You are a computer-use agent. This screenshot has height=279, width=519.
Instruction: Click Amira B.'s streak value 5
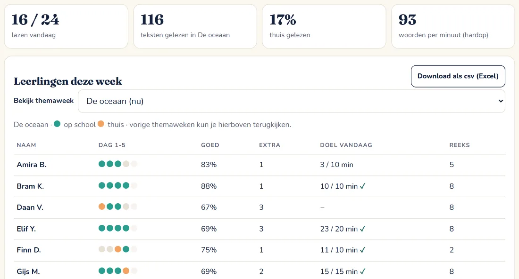(452, 165)
